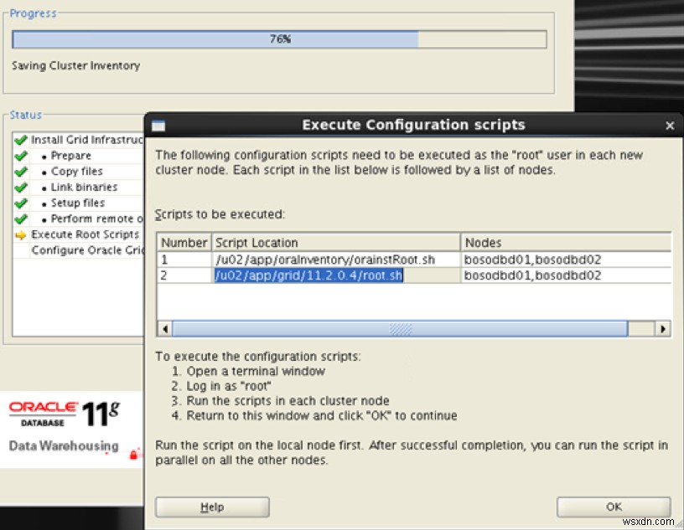Viewport: 684px width, 530px height.
Task: Select the Copy files status row
Action: (79, 172)
